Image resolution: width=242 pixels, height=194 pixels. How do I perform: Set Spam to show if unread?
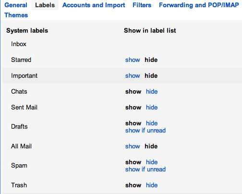pos(145,170)
